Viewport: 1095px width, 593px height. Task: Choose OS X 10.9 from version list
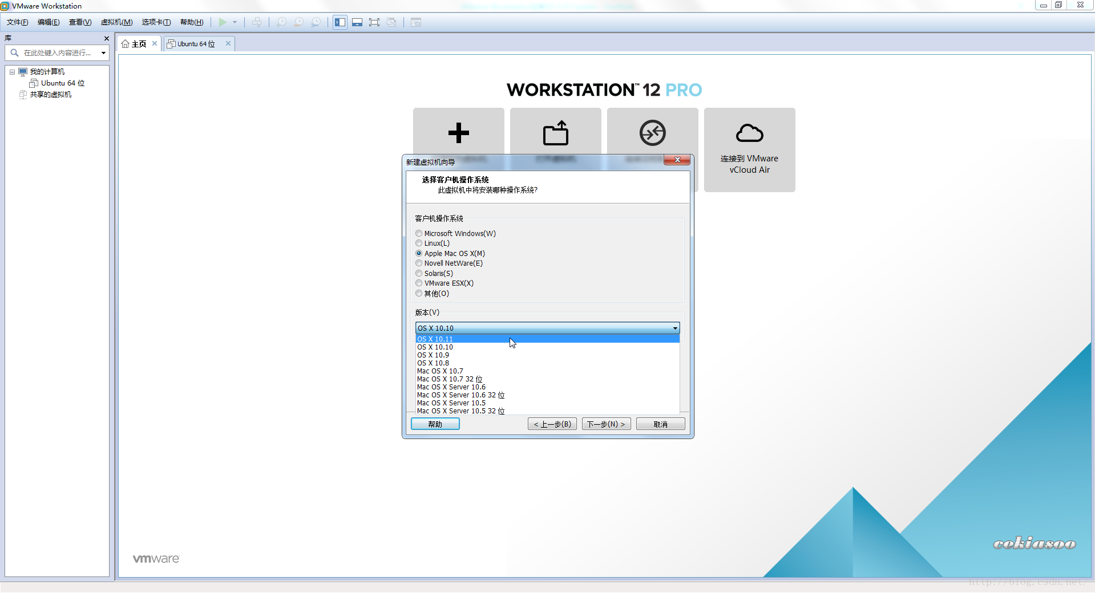(x=547, y=355)
